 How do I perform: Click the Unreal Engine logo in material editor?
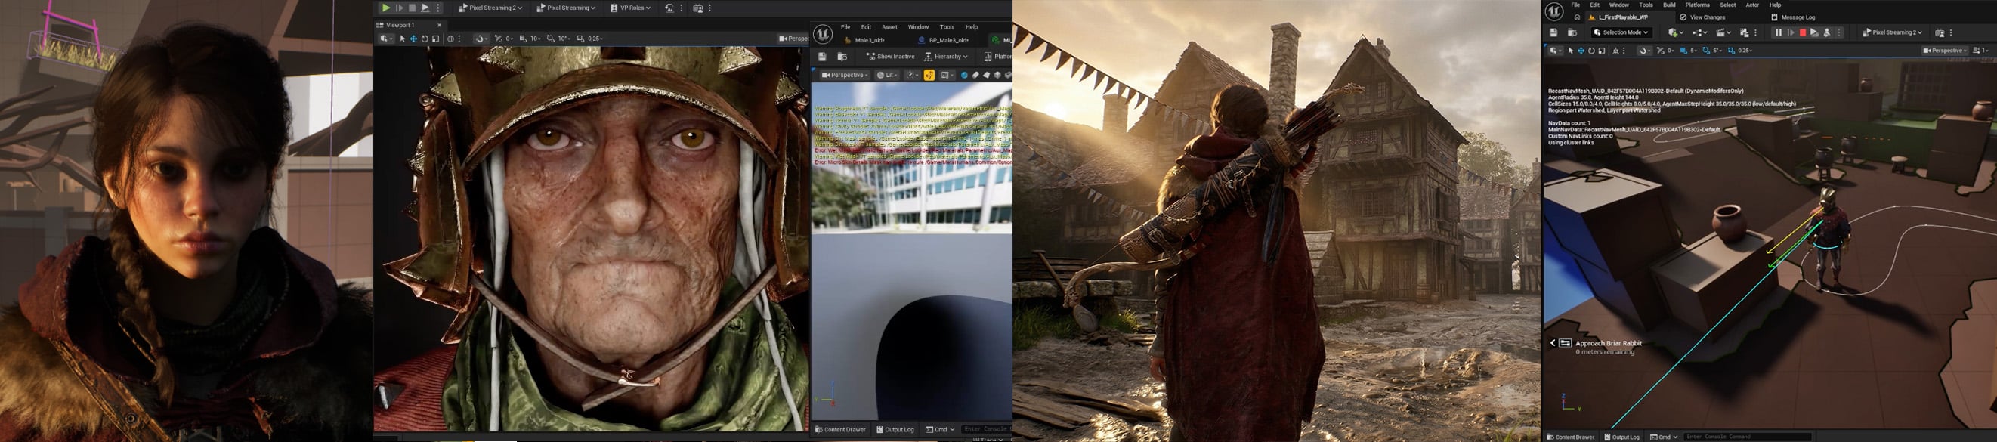tap(823, 33)
